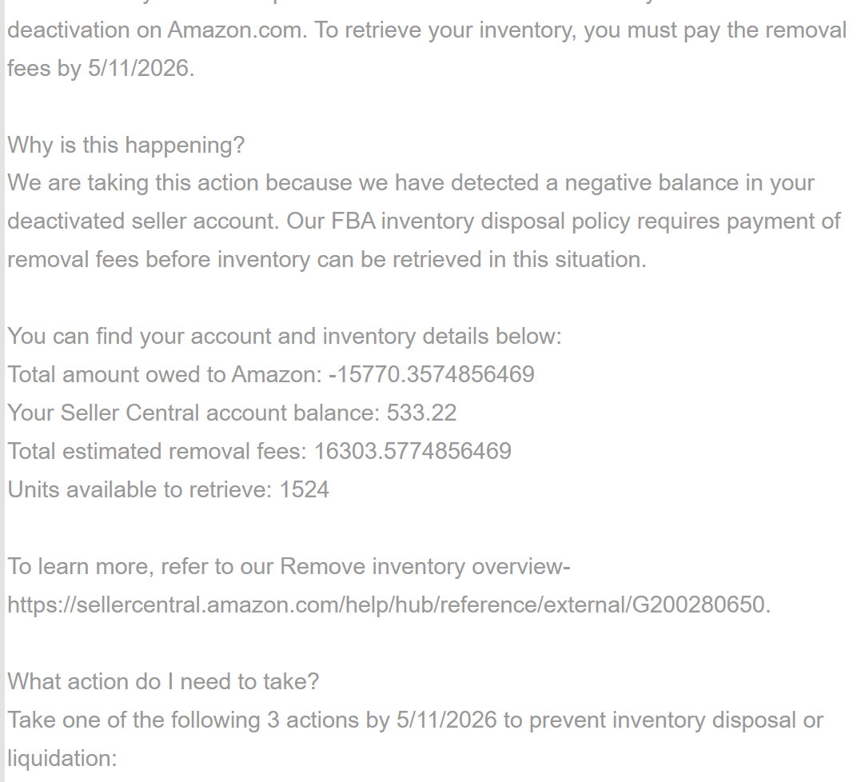This screenshot has height=782, width=865.
Task: Click the word "liquidation:" in the last line
Action: [x=62, y=759]
